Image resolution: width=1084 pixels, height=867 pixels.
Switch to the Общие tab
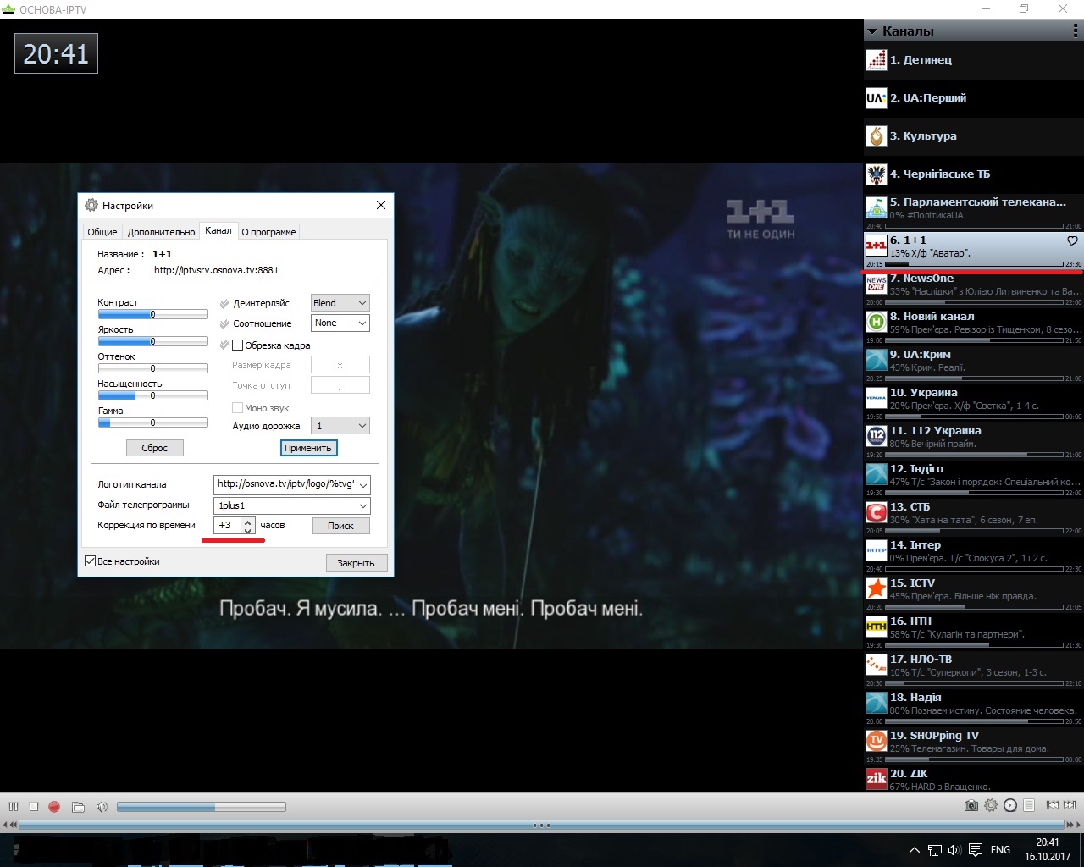click(102, 232)
